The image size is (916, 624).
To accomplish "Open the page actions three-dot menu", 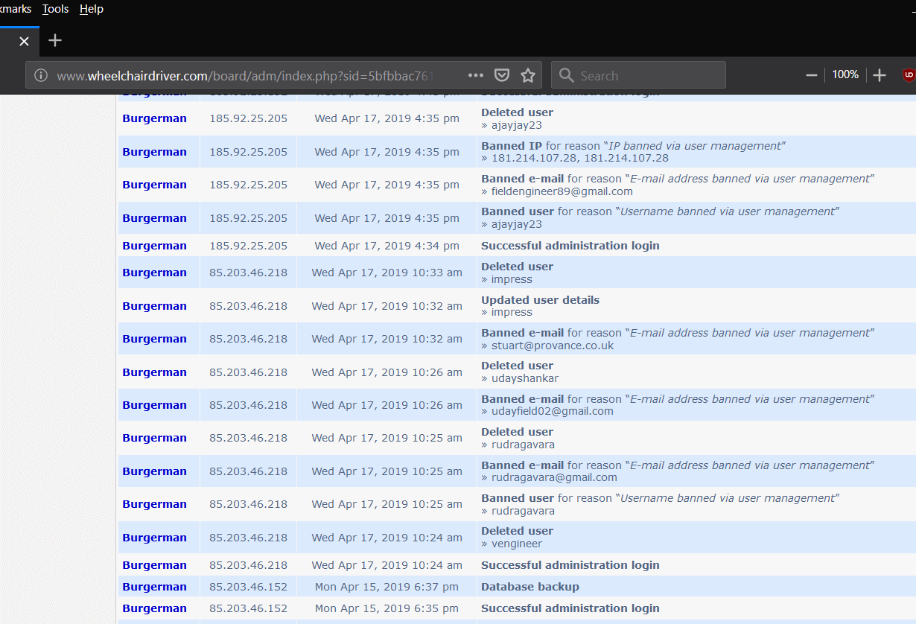I will 476,75.
